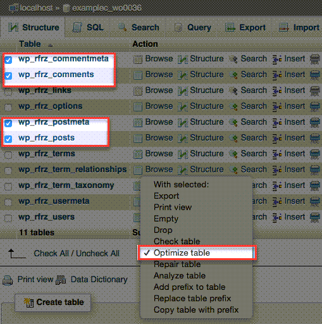This screenshot has width=322, height=324.
Task: Open the SQL tab
Action: tap(88, 27)
